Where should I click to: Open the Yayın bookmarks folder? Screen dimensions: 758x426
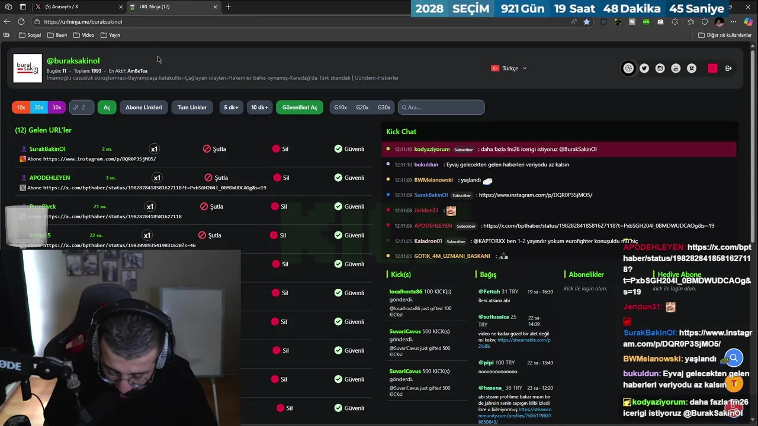(111, 35)
